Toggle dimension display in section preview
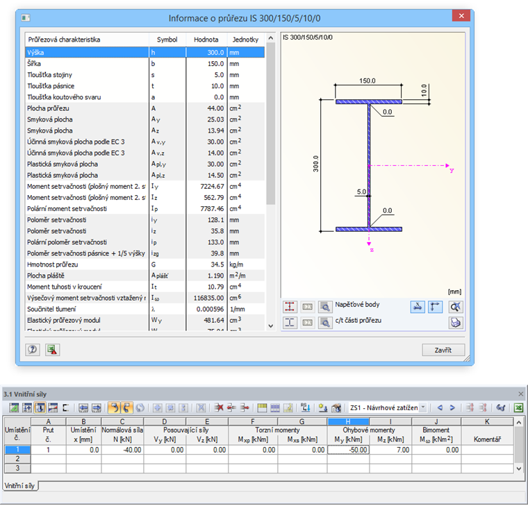This screenshot has height=506, width=528. click(x=418, y=306)
